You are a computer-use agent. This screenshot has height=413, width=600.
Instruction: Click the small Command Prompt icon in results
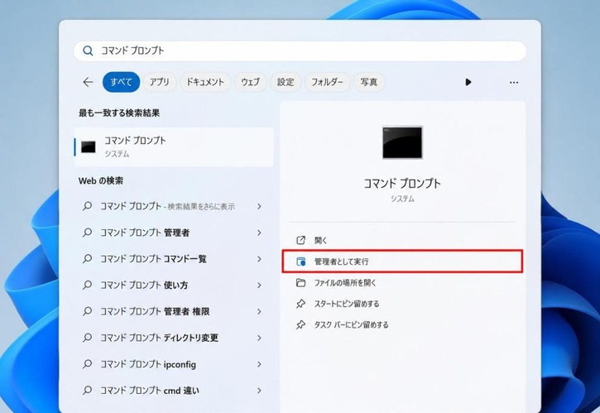click(x=89, y=147)
